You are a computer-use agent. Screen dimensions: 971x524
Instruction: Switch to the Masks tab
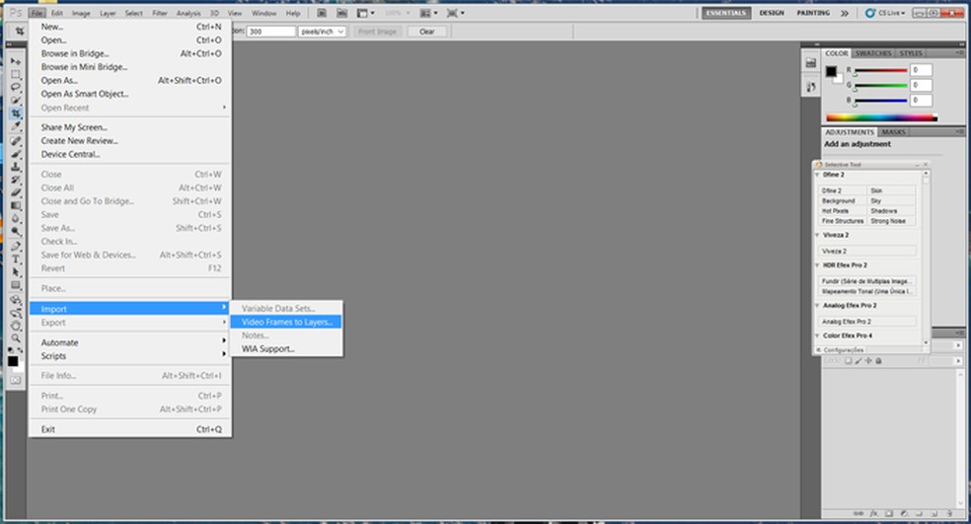(894, 132)
